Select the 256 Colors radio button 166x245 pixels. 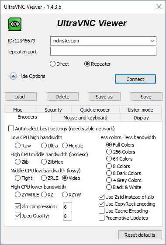(x=109, y=152)
